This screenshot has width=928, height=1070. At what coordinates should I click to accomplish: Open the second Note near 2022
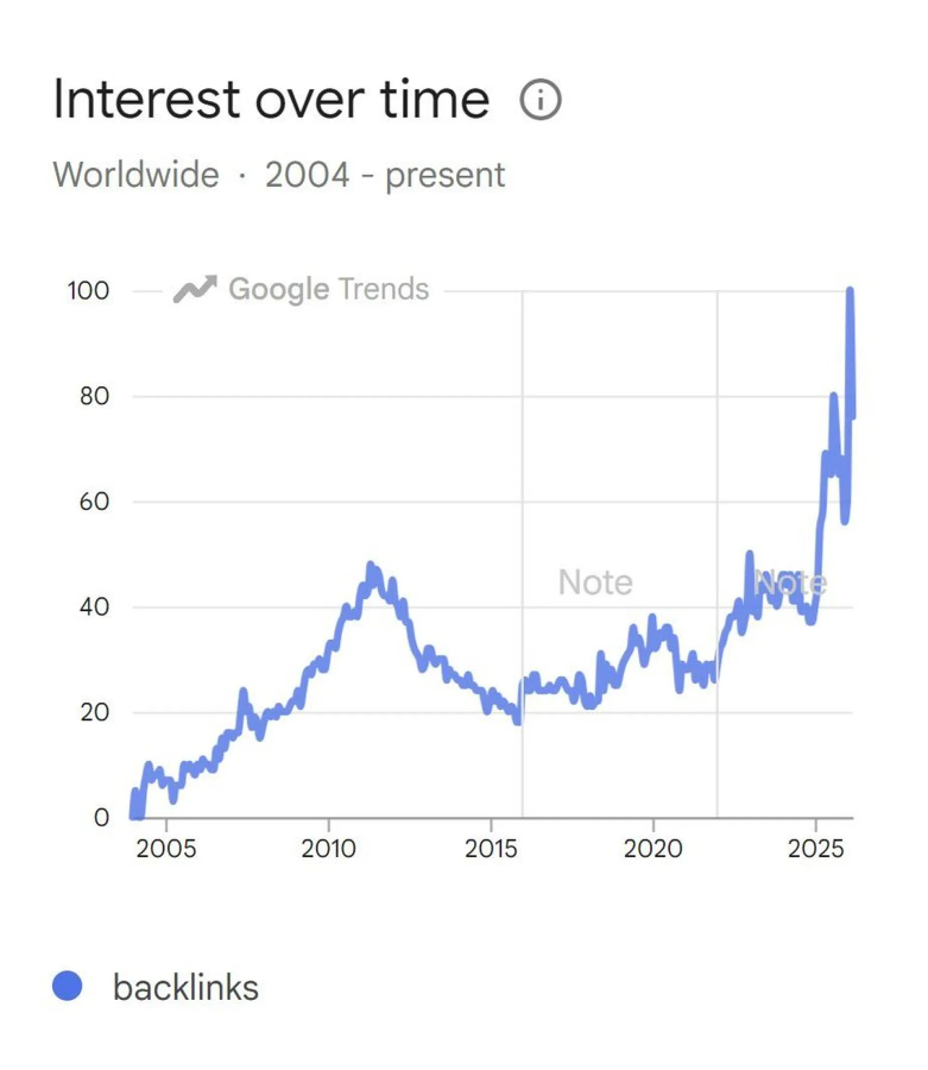point(790,583)
